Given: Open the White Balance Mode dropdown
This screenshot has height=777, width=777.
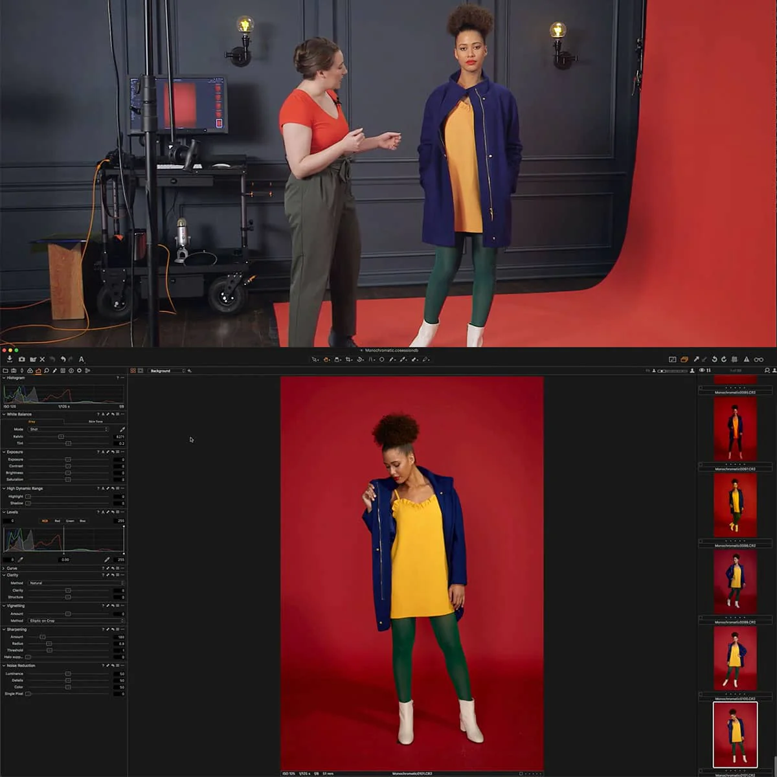Looking at the screenshot, I should [x=68, y=429].
